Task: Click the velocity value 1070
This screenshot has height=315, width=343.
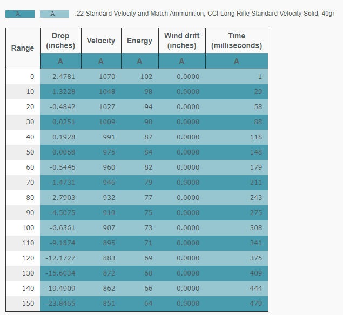Action: coord(107,77)
